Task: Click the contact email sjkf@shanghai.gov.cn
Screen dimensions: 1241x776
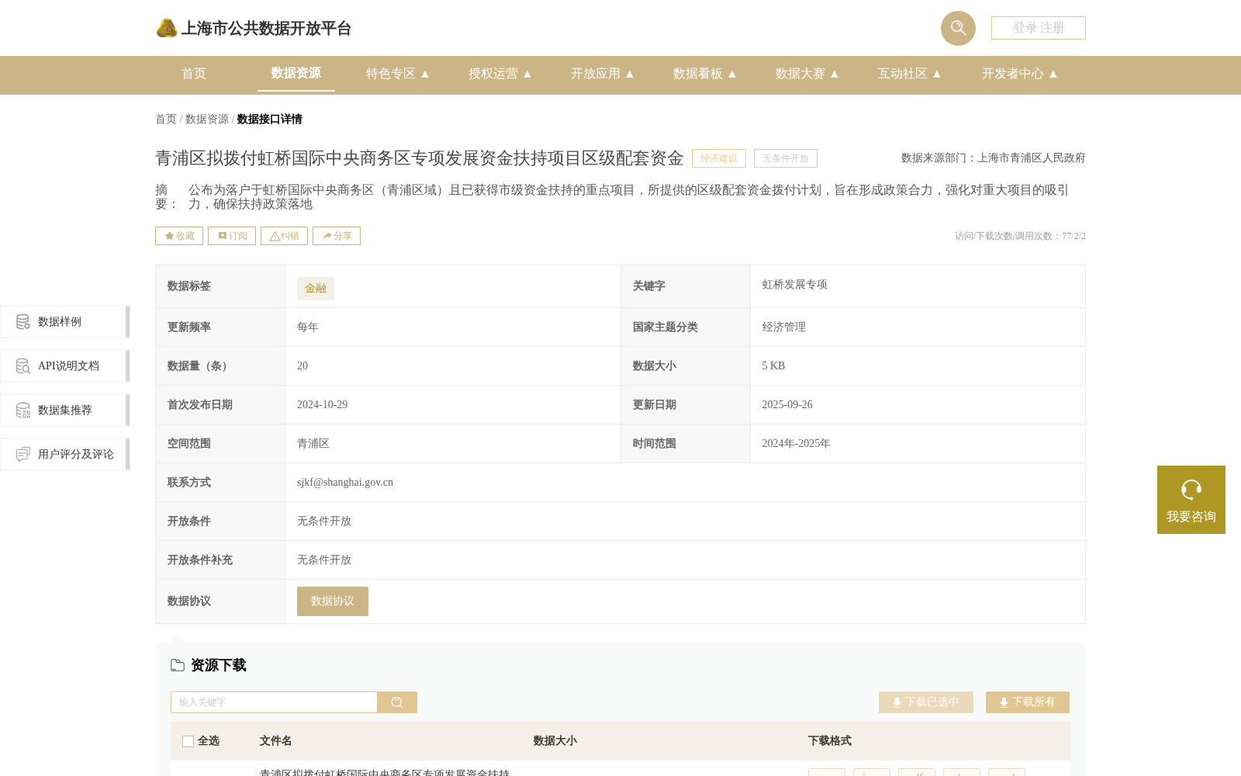Action: point(345,482)
